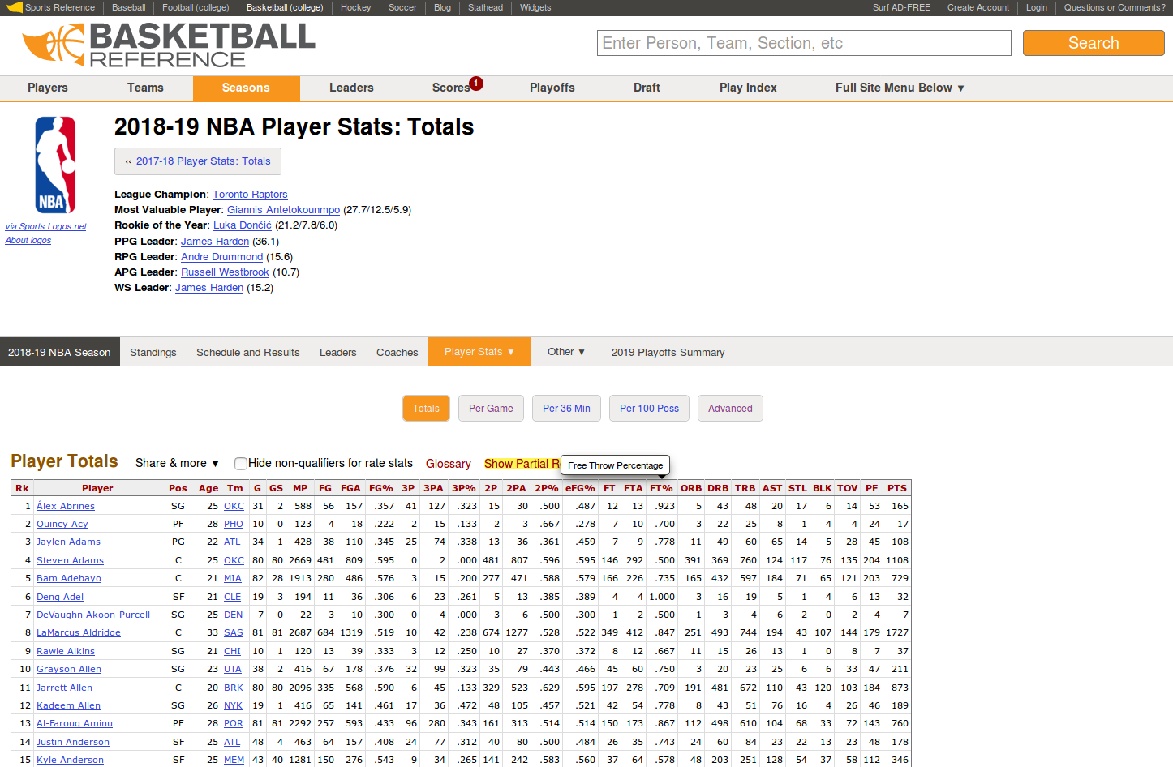Open Steven Adams player page

70,560
